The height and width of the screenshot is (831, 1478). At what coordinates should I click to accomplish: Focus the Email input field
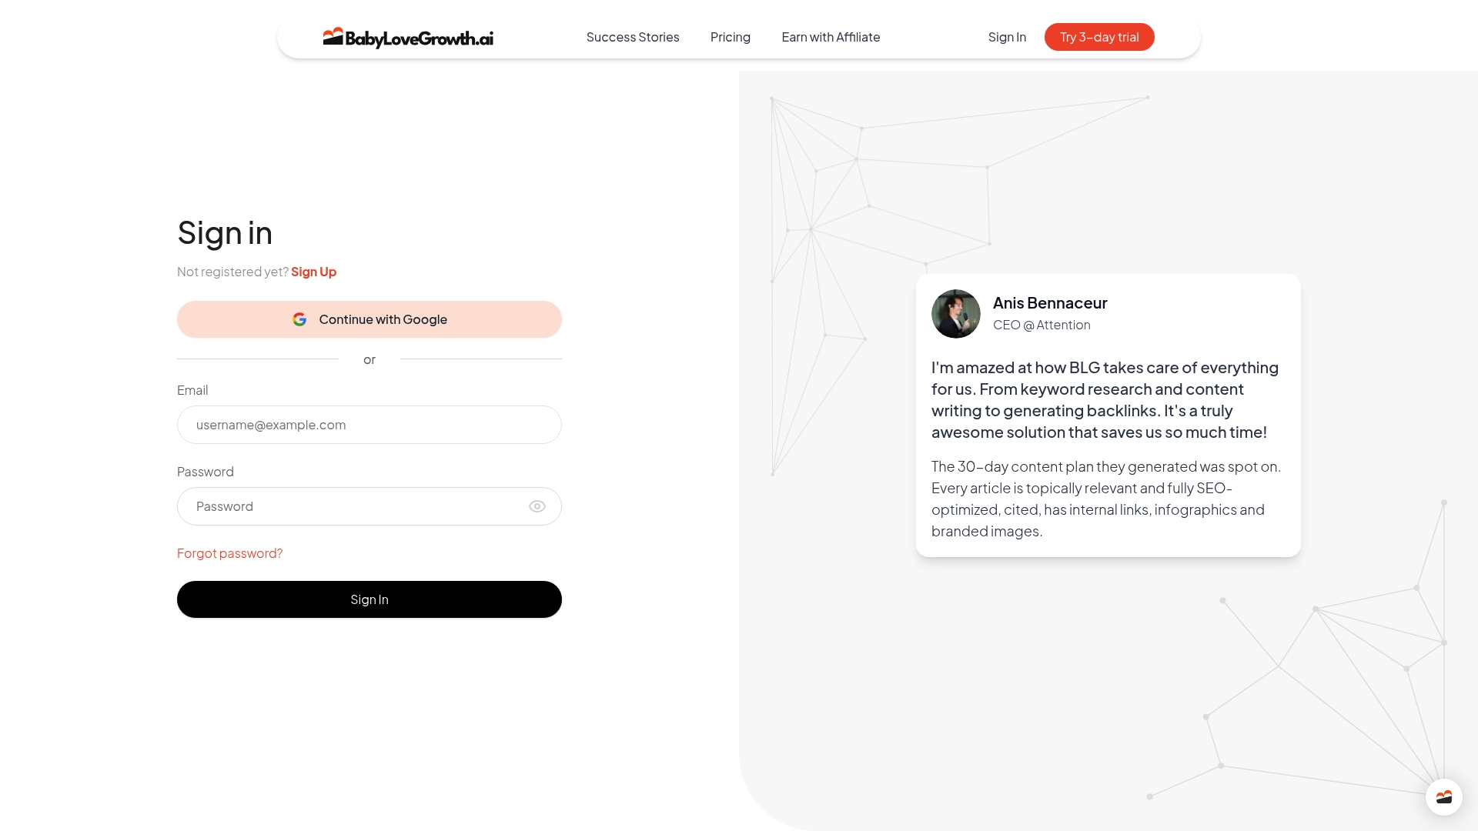[369, 425]
